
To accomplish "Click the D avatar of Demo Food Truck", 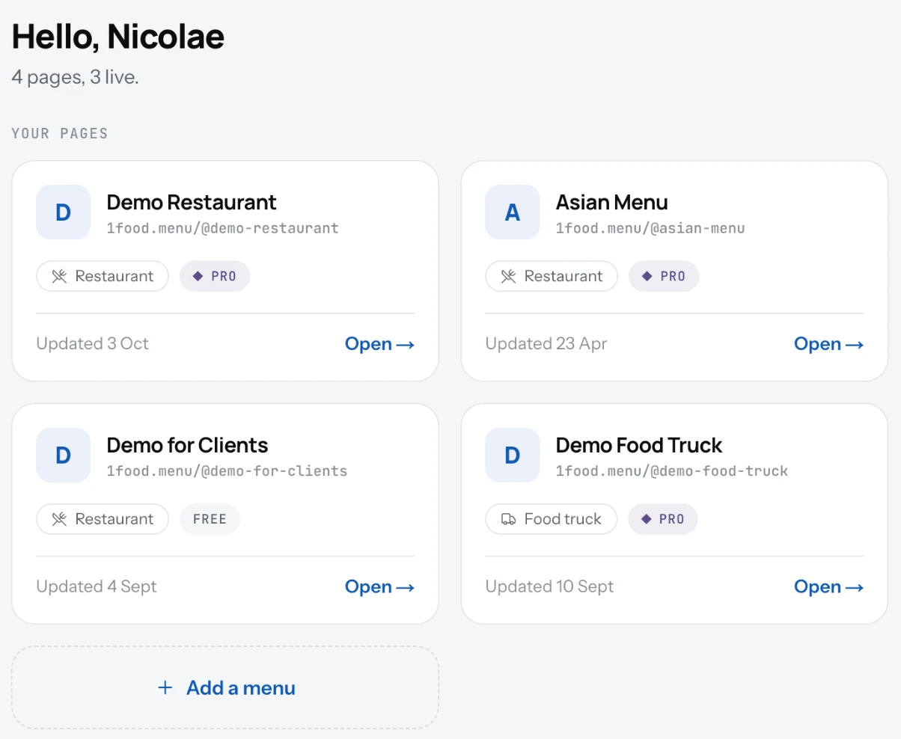I will coord(513,455).
